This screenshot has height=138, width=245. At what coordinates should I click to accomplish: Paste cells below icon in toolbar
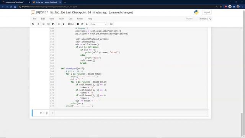point(53,24)
